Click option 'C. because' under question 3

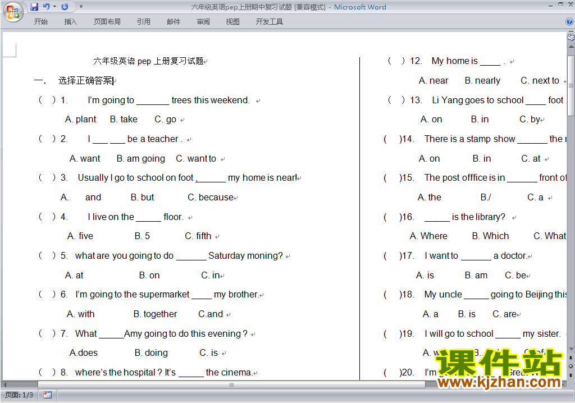tap(211, 197)
